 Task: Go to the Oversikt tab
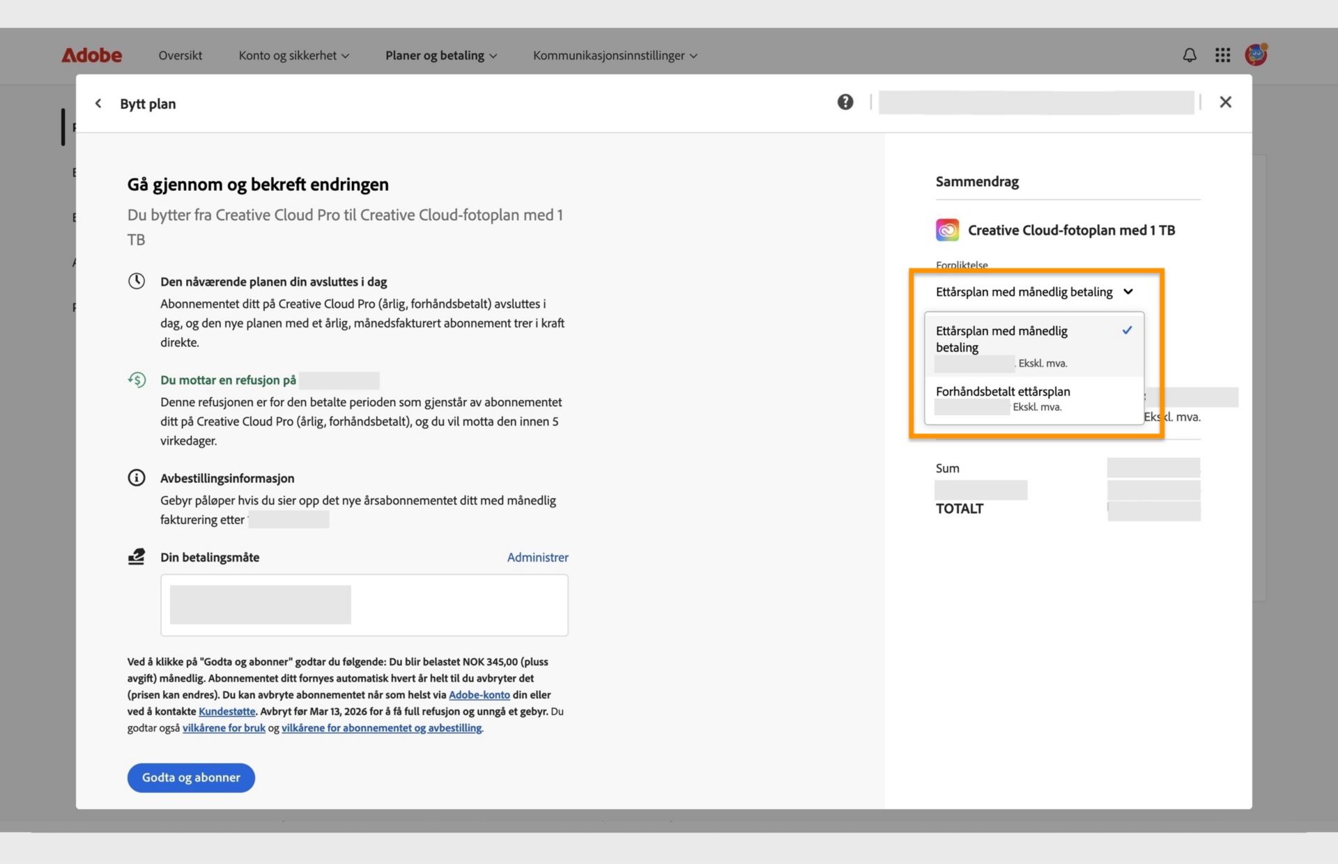(180, 55)
